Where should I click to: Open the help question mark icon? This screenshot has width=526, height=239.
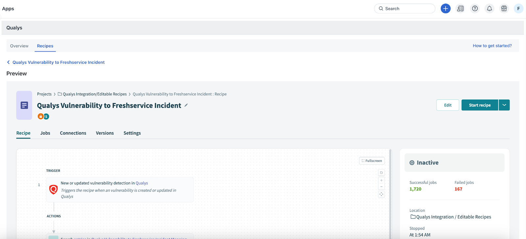(475, 9)
